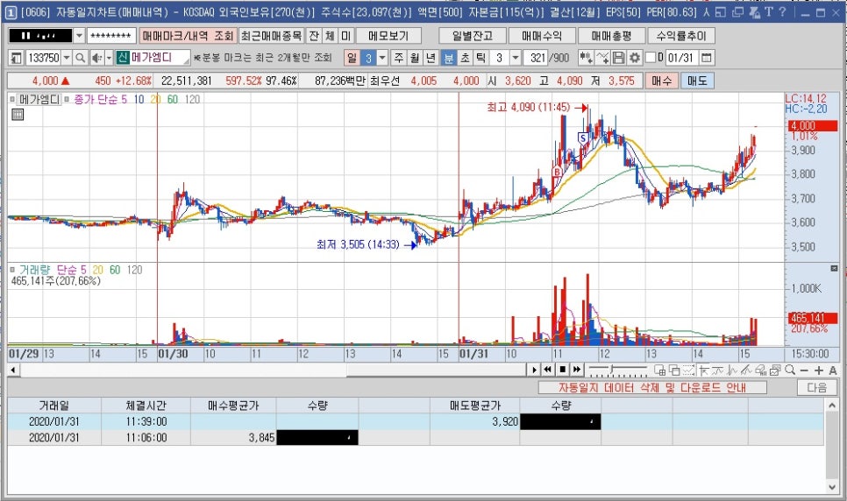Toggle the 미 filter button
847x501 pixels.
(x=345, y=36)
